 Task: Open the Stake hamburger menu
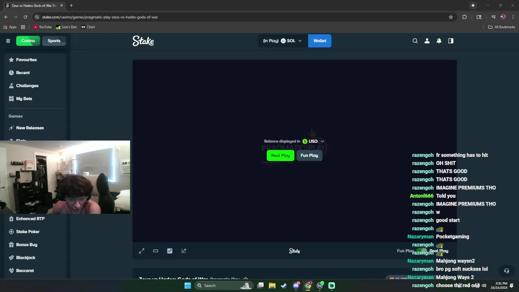point(8,41)
